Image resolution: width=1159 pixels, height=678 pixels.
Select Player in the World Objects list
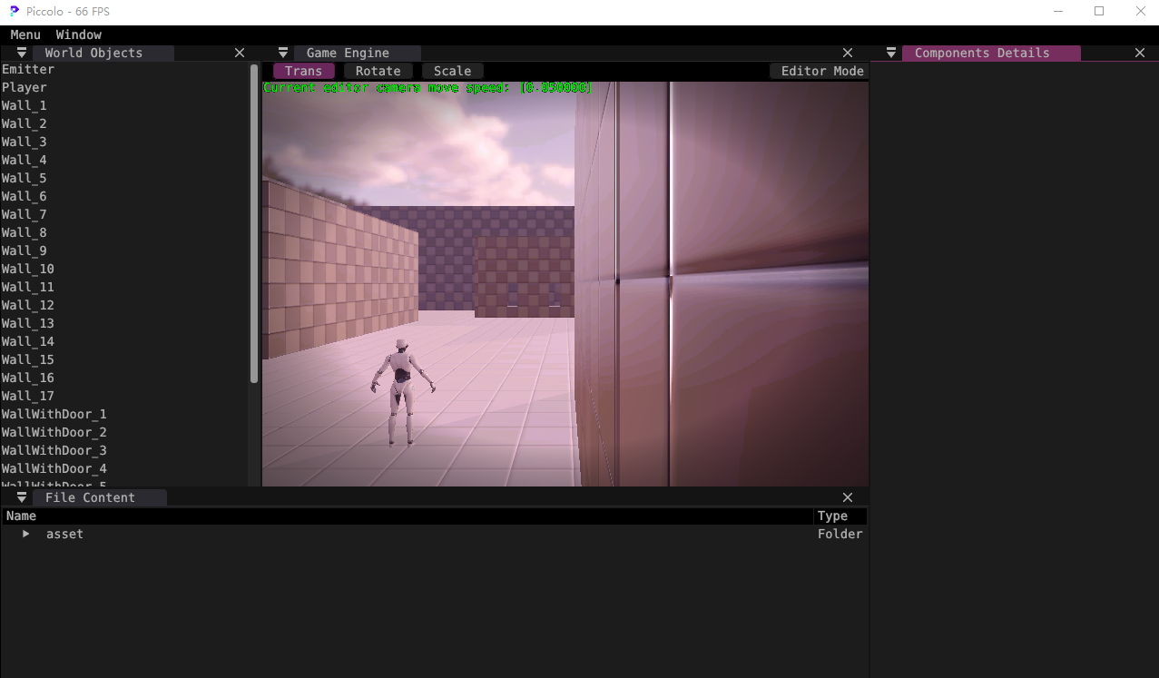pyautogui.click(x=25, y=87)
